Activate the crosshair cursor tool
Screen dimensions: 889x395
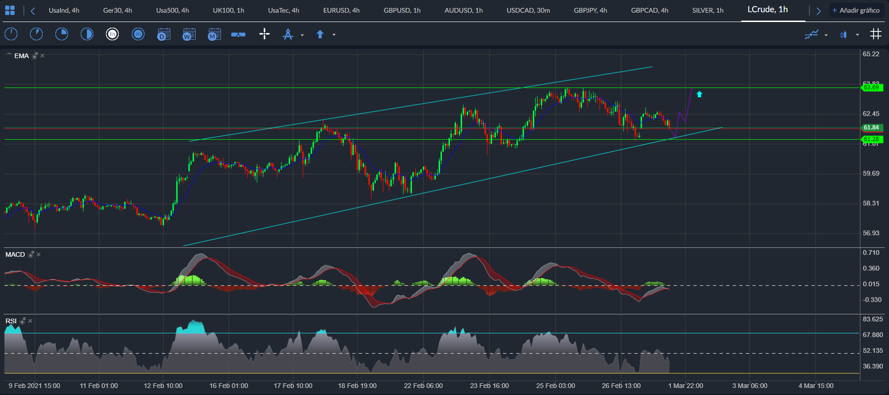click(265, 34)
